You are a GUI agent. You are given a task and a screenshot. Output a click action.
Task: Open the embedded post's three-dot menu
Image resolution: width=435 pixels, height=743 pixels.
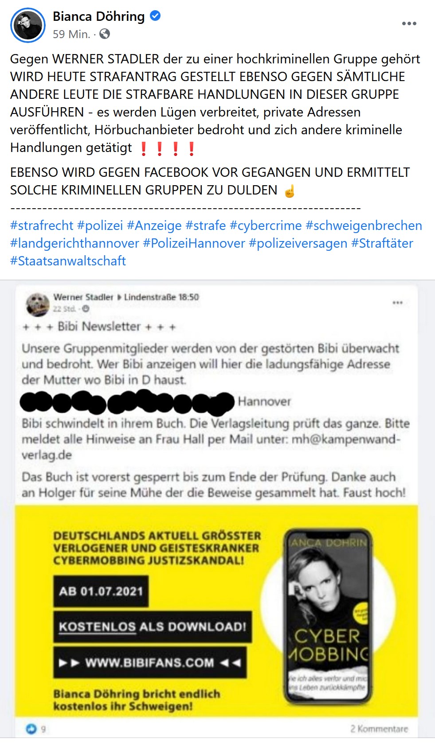(x=397, y=303)
